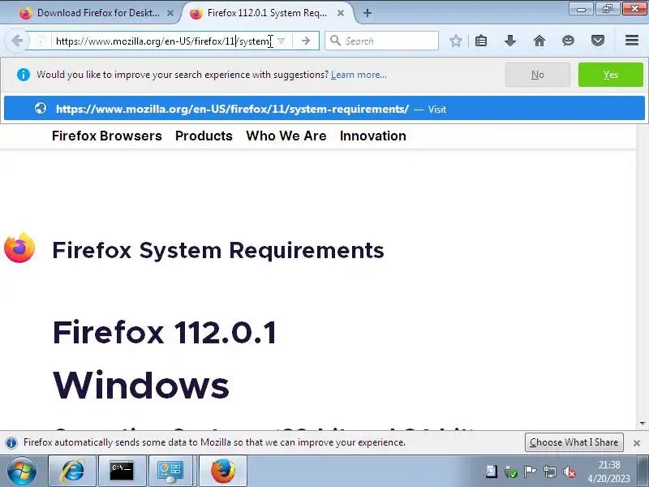Viewport: 649px width, 487px height.
Task: Click the Show desktop strip after the clock
Action: [x=644, y=472]
